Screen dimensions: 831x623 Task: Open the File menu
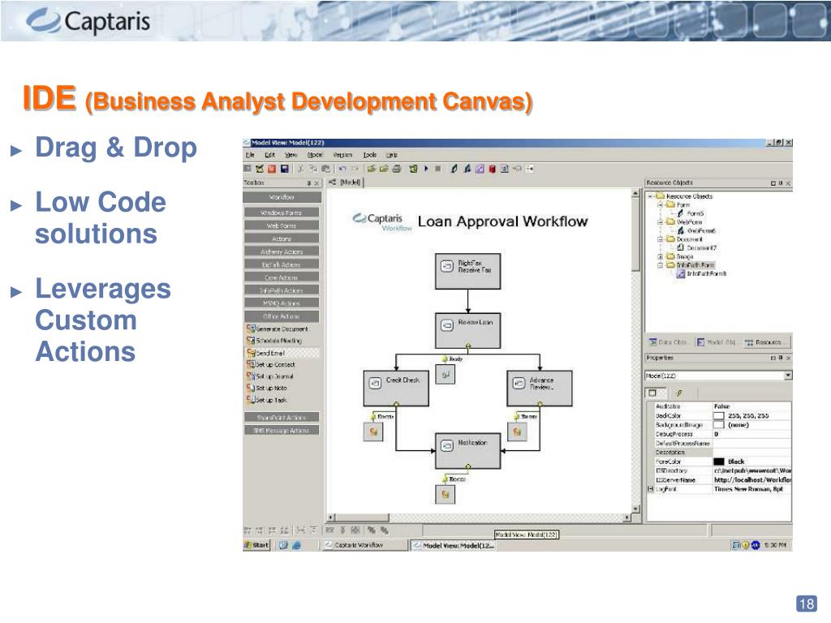coord(250,155)
